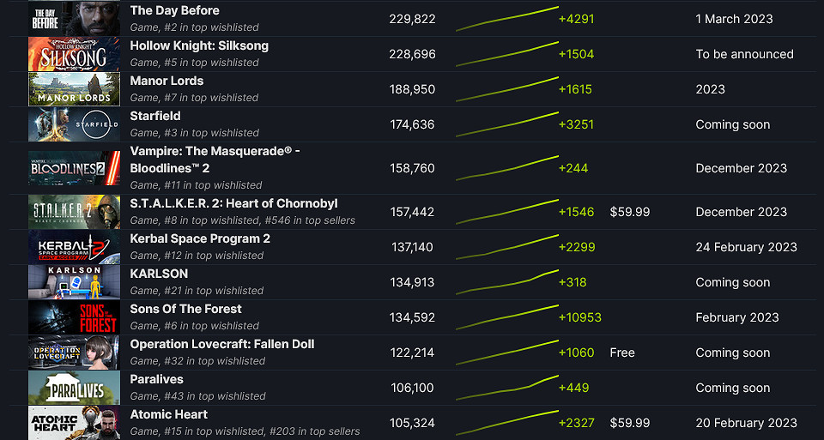This screenshot has height=440, width=824.
Task: Click the Paralives capsule image
Action: click(x=74, y=388)
